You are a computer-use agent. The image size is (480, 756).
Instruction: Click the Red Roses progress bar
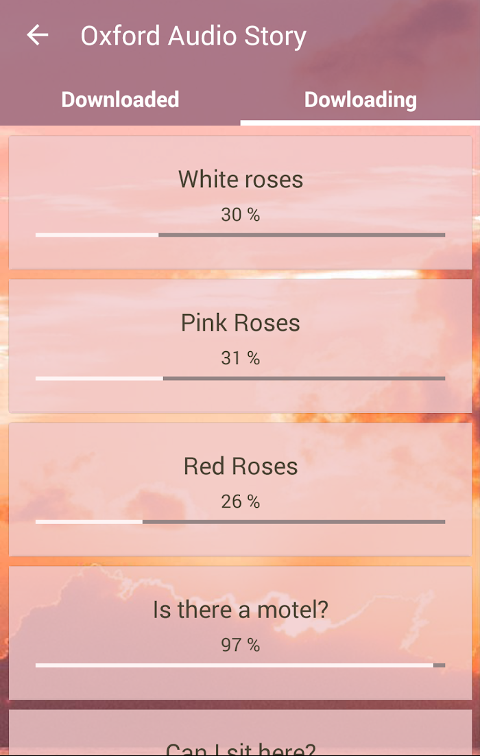240,521
